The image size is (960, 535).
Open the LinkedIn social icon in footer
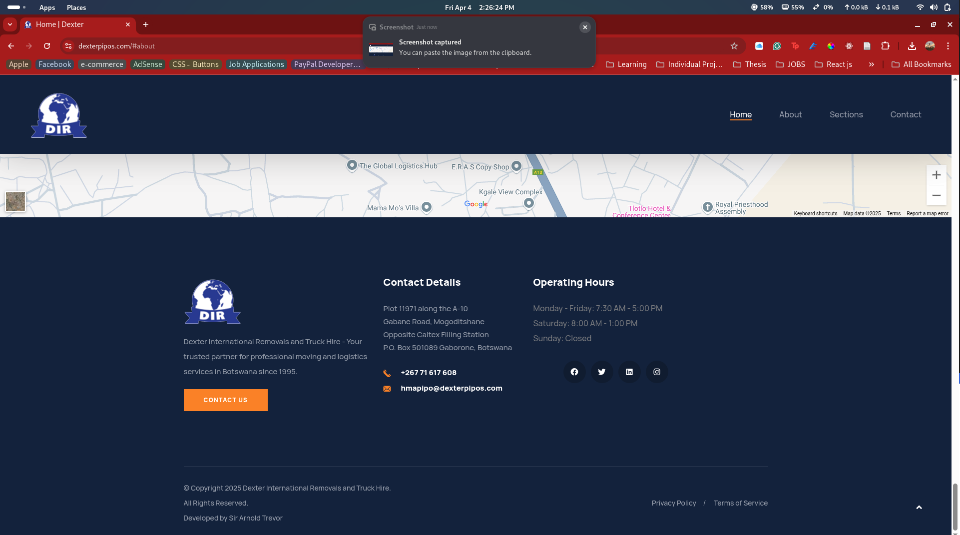click(x=629, y=372)
